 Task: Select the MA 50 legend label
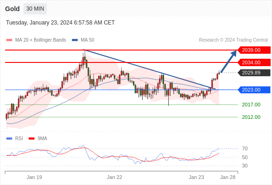tap(88, 40)
